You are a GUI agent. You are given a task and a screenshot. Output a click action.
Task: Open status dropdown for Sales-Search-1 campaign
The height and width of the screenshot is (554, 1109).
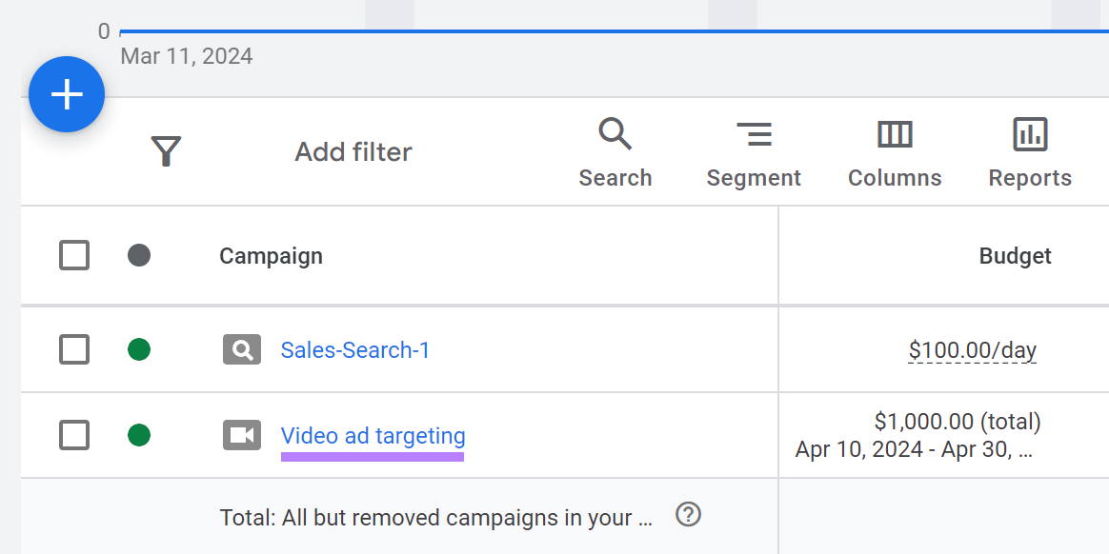[139, 349]
